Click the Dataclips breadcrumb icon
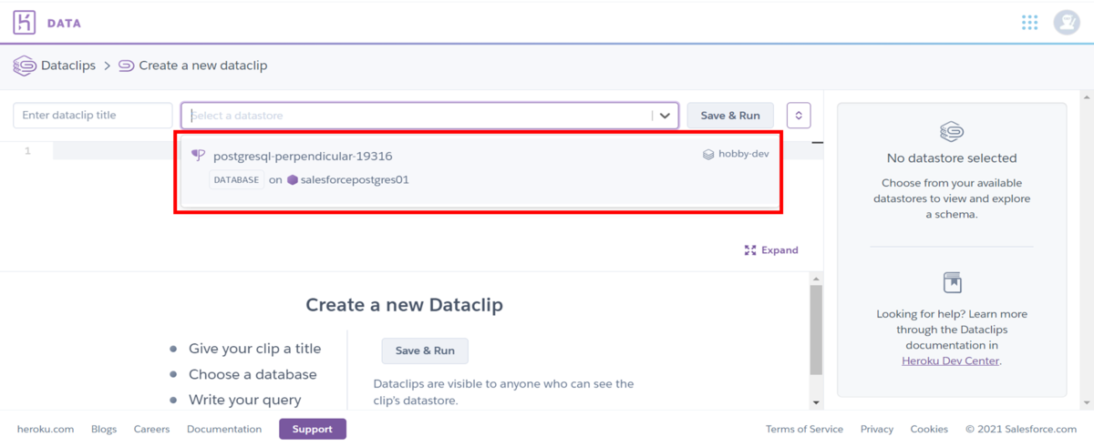The height and width of the screenshot is (447, 1094). tap(25, 66)
